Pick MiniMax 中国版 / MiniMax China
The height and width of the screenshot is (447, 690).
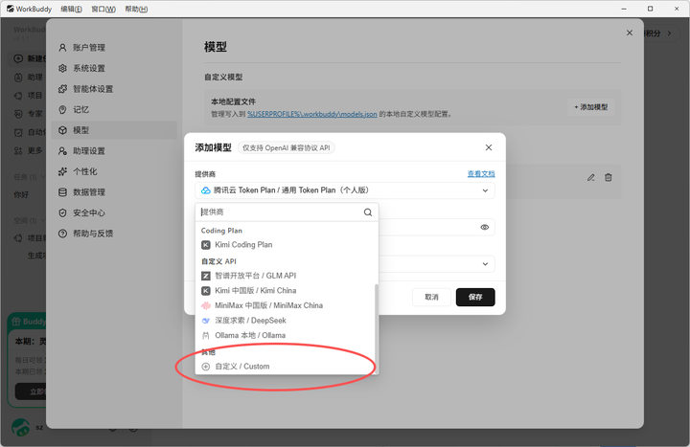[286, 305]
